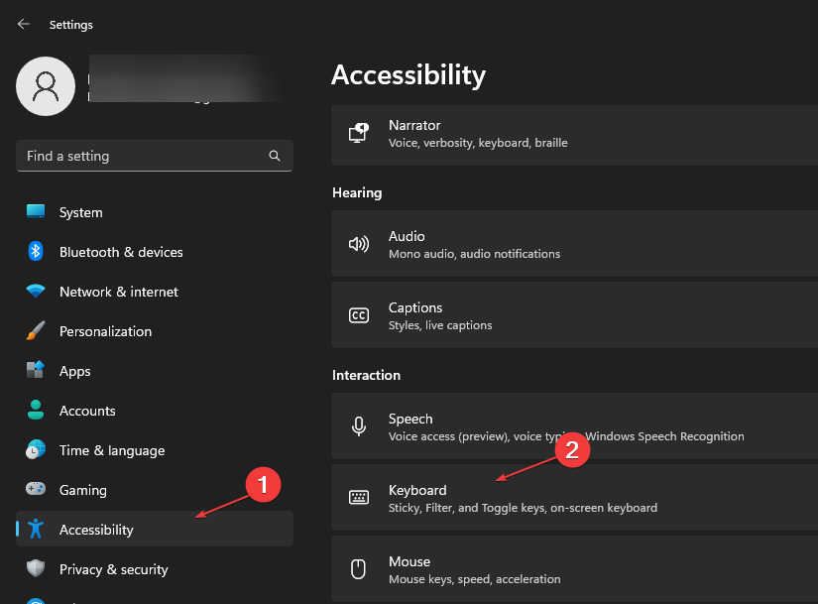Viewport: 818px width, 604px height.
Task: Click the Accounts person icon
Action: coord(36,411)
